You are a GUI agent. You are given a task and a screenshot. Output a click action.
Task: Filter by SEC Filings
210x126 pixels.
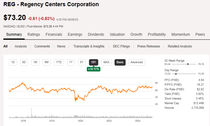click(121, 46)
